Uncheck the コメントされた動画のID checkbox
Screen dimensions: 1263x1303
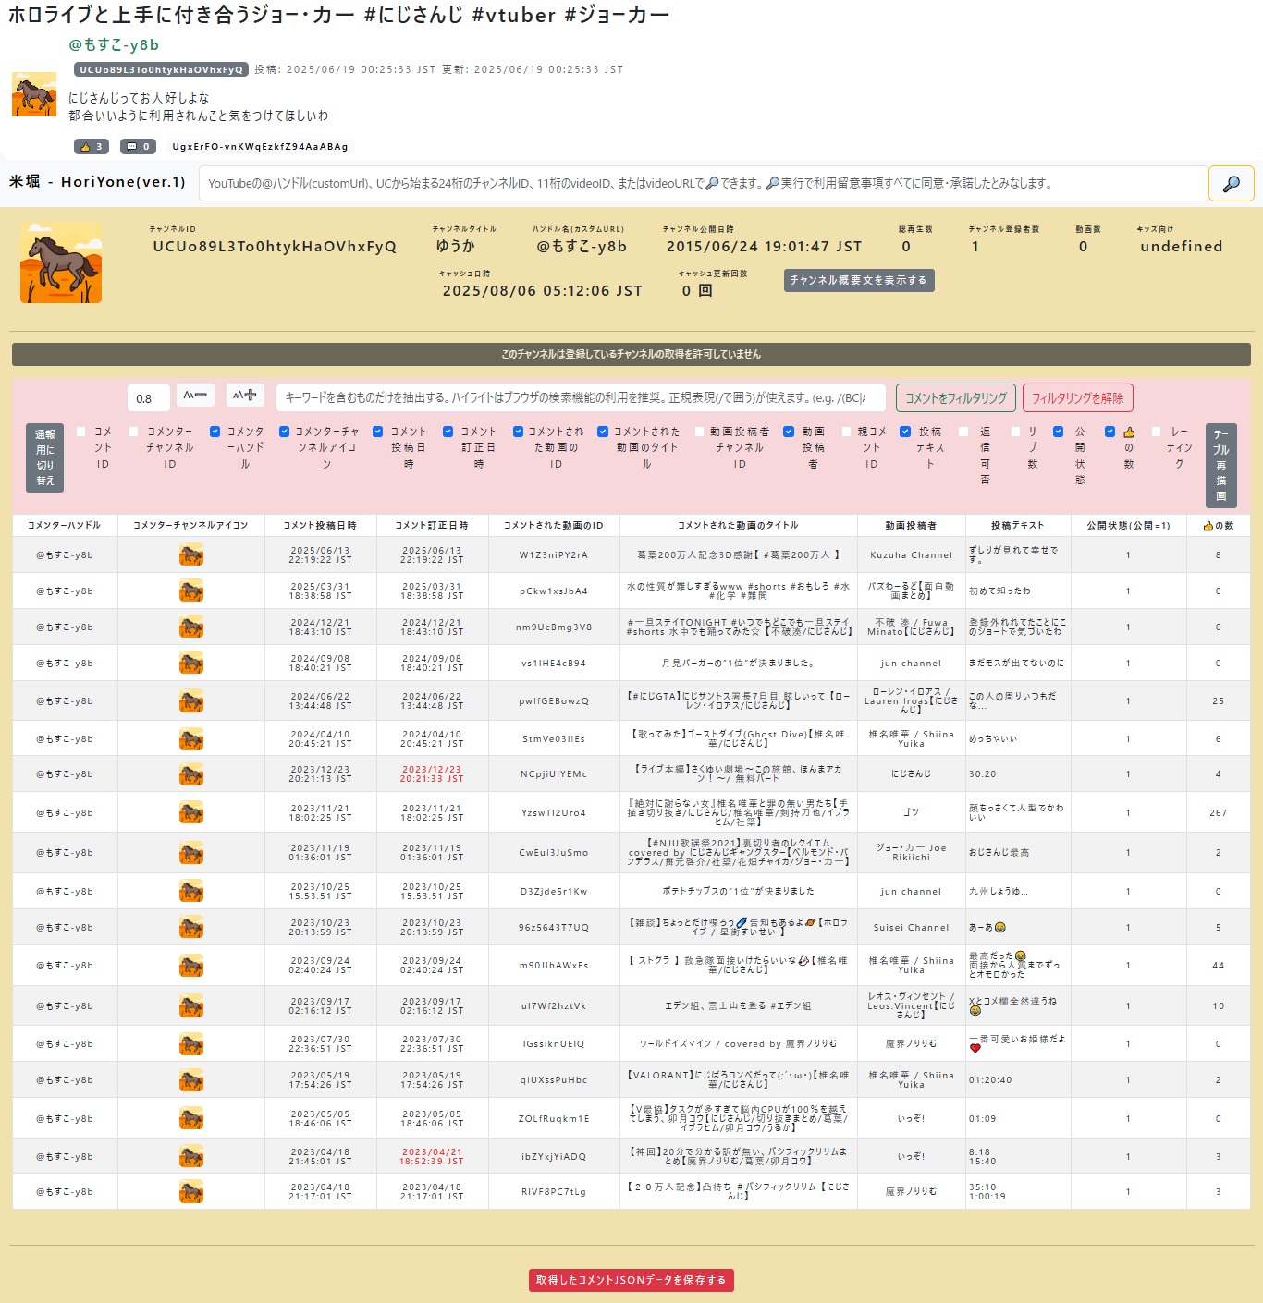(519, 432)
